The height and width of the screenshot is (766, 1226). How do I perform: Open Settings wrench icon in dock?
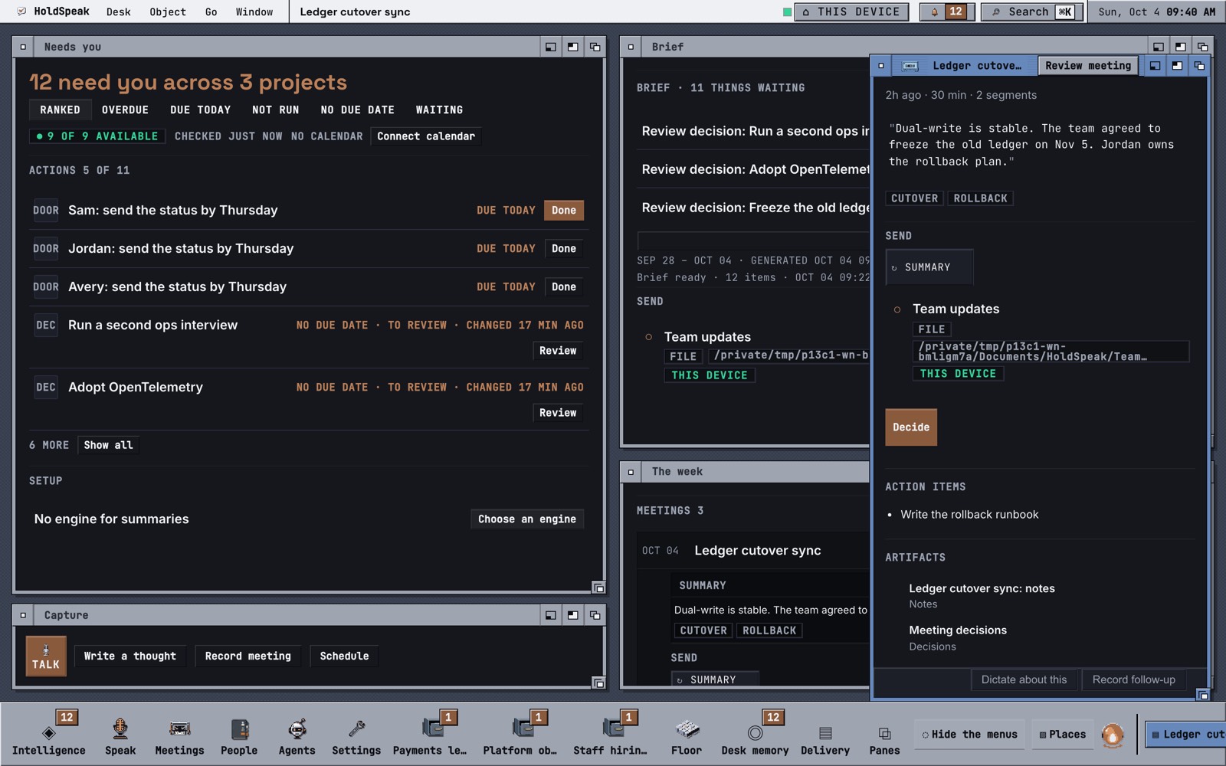pos(356,735)
